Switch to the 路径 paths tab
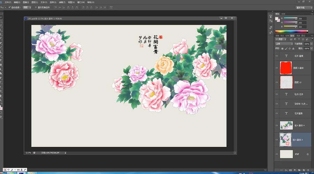 [303, 36]
